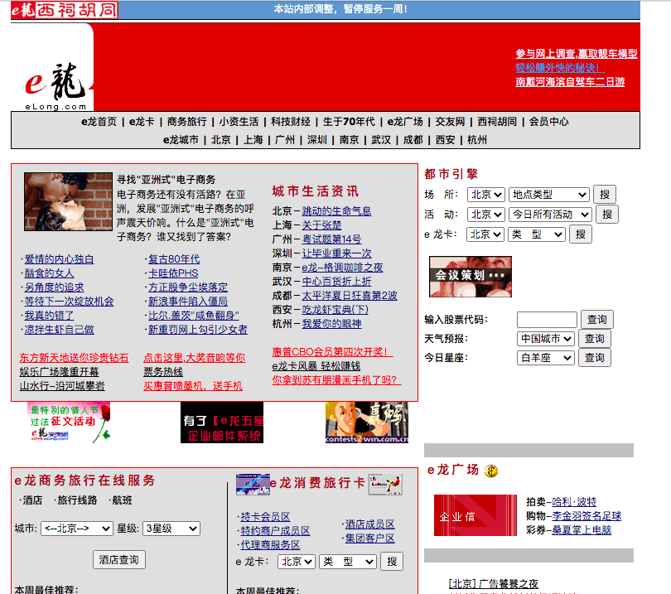Click the coin icon beside e龙广场
Image resolution: width=671 pixels, height=594 pixels.
pyautogui.click(x=491, y=471)
